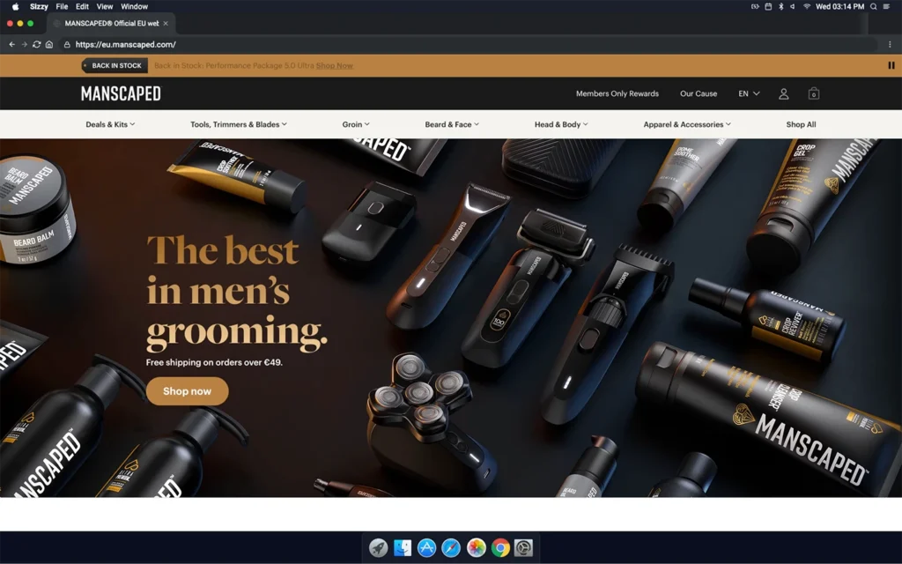Click the browser reload icon

36,44
